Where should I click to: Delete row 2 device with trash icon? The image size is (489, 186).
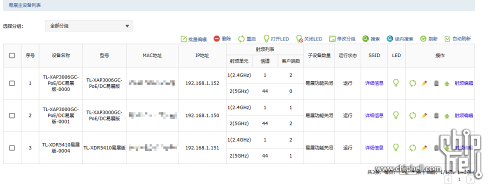(x=436, y=115)
